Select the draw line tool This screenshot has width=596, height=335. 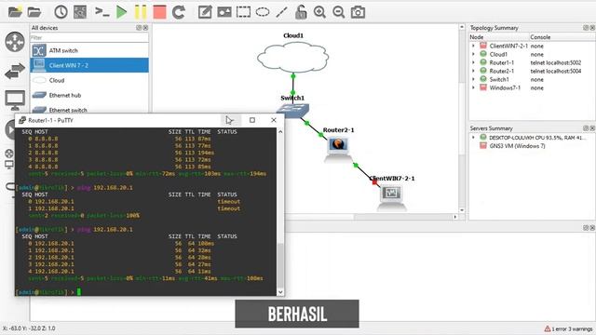click(x=281, y=12)
